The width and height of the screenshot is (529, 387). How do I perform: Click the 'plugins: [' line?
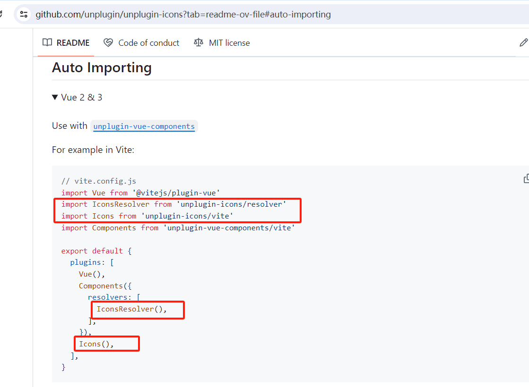(92, 262)
